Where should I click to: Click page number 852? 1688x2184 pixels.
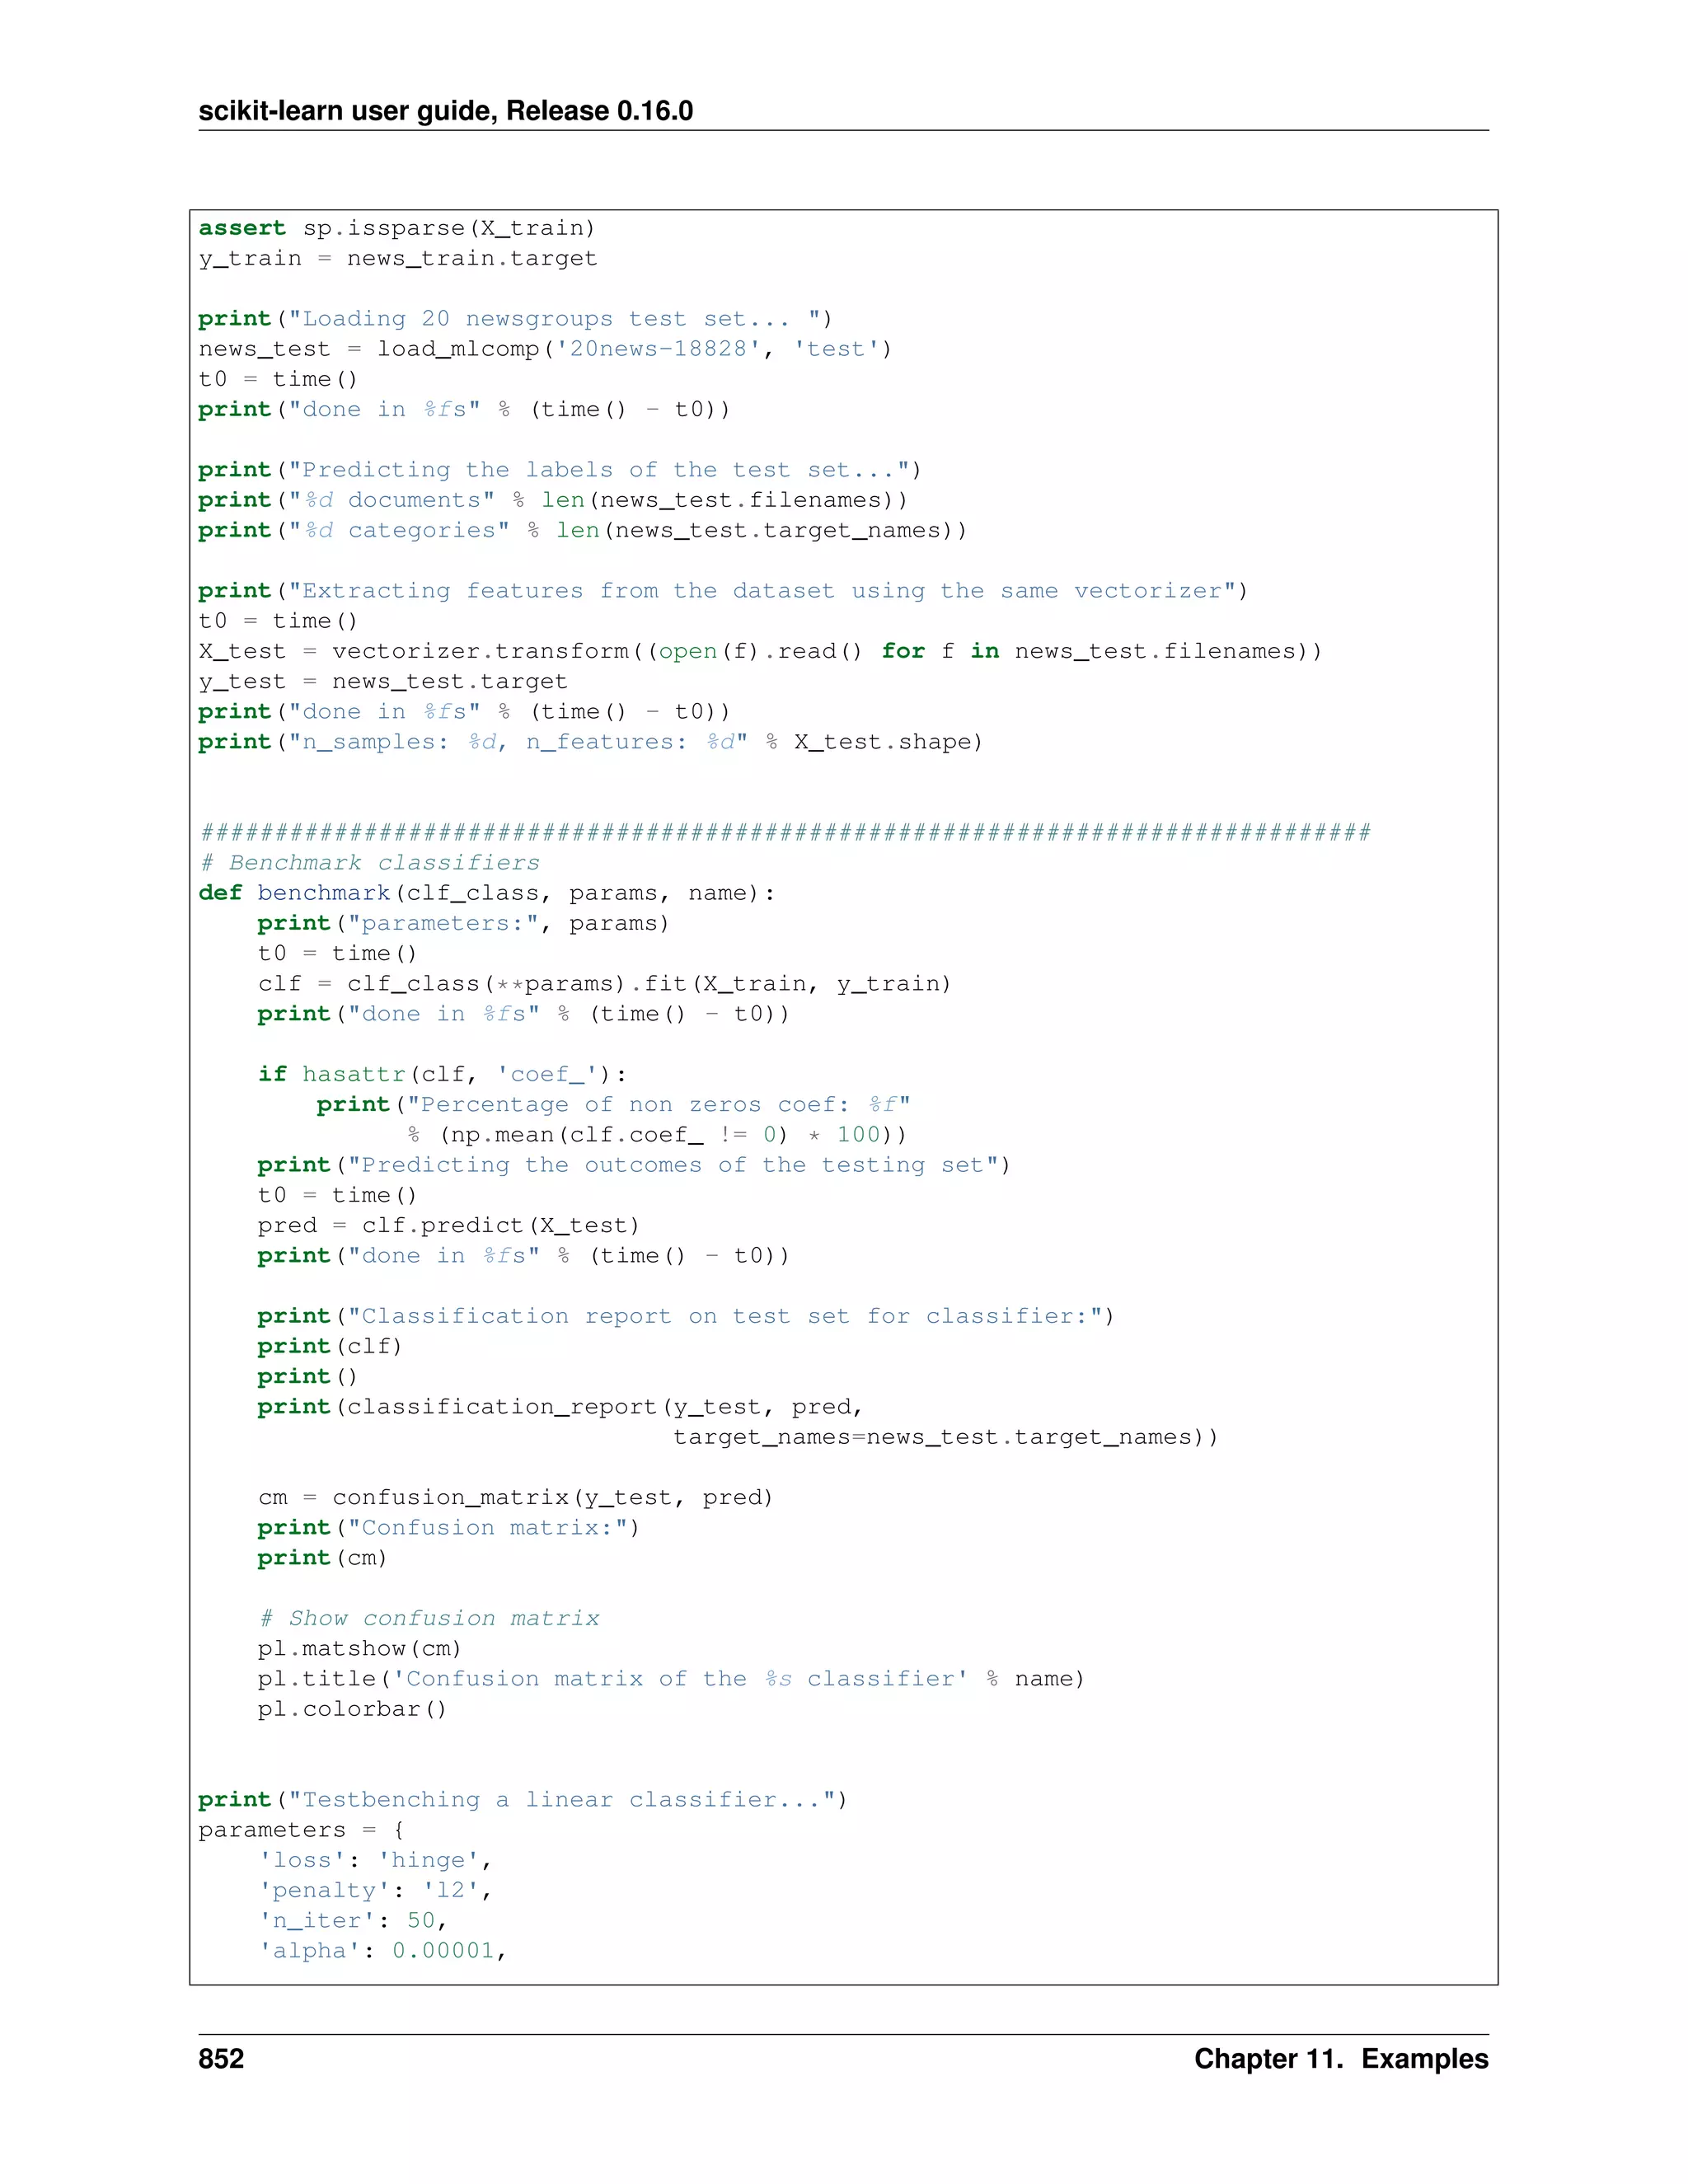tap(221, 2058)
